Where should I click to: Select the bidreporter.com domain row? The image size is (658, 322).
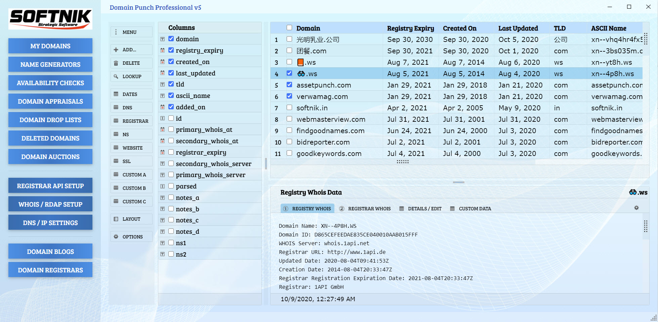(456, 142)
